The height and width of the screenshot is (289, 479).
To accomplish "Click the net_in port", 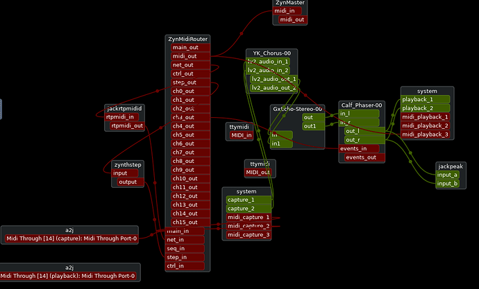I will 185,240.
